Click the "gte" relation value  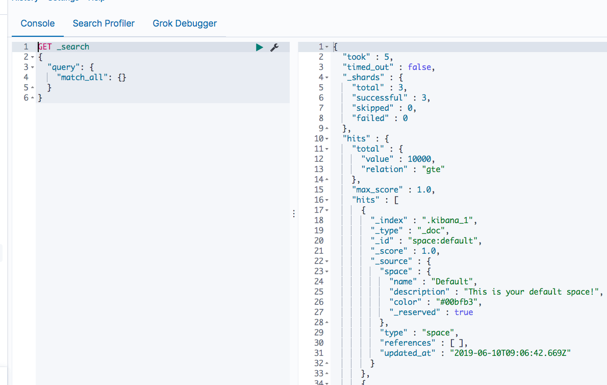click(x=433, y=170)
